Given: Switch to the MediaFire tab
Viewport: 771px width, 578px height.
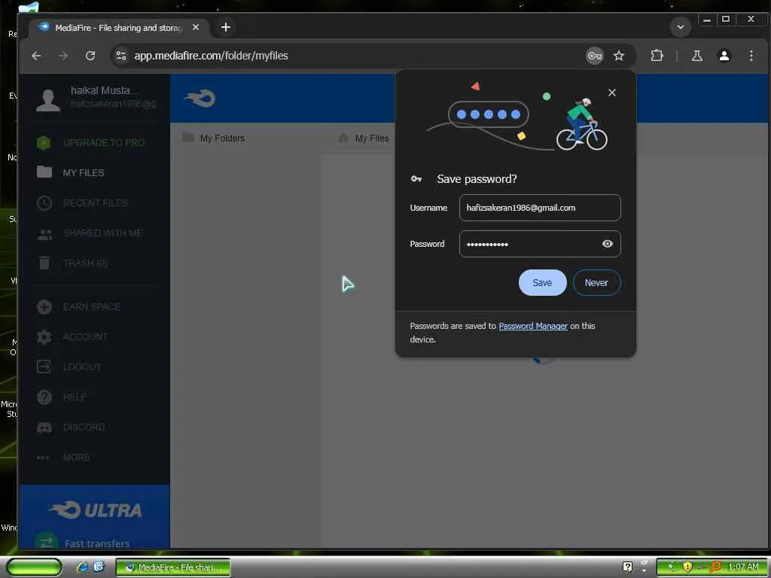Looking at the screenshot, I should pos(118,28).
